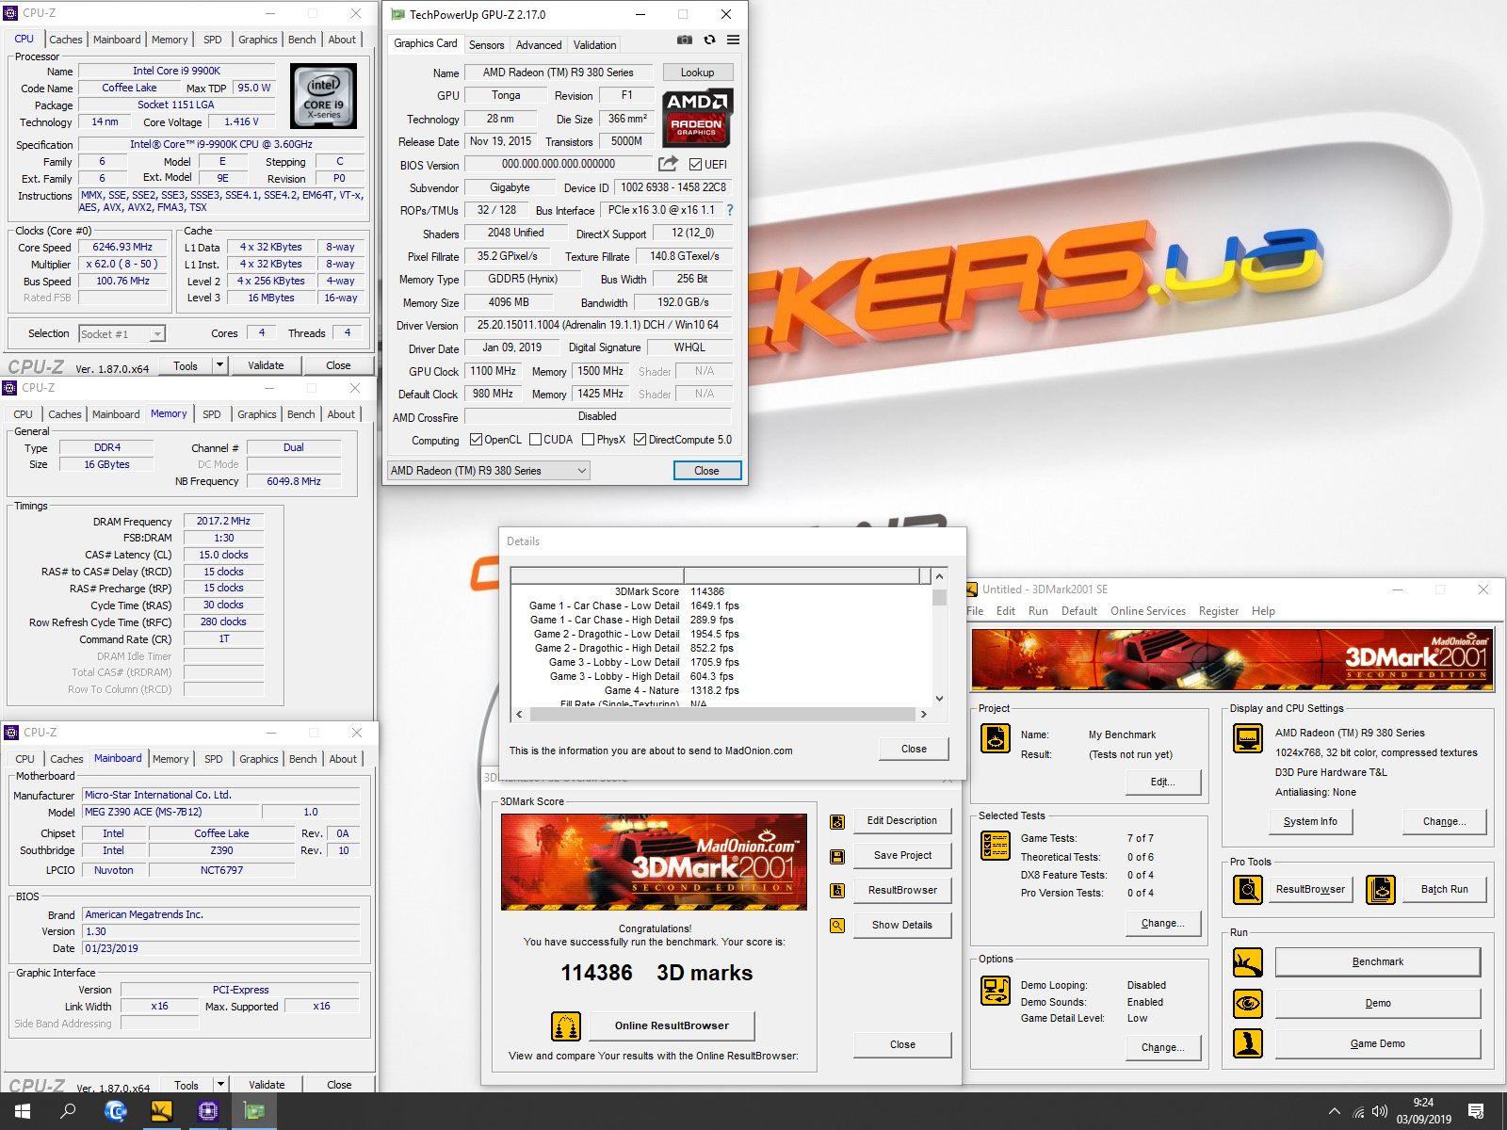Switch to the Sensors tab in GPU-Z

click(487, 45)
